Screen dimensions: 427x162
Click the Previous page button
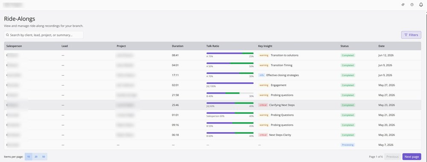[392, 156]
